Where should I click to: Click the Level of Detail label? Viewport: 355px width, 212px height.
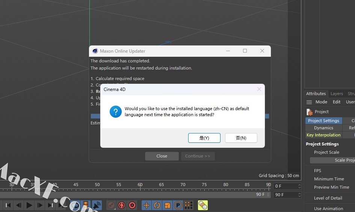[x=328, y=198]
